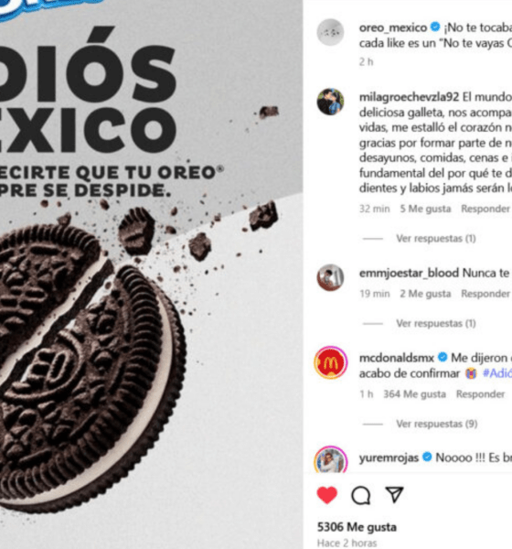Open oreo_mexico profile avatar
The image size is (512, 549).
point(330,32)
